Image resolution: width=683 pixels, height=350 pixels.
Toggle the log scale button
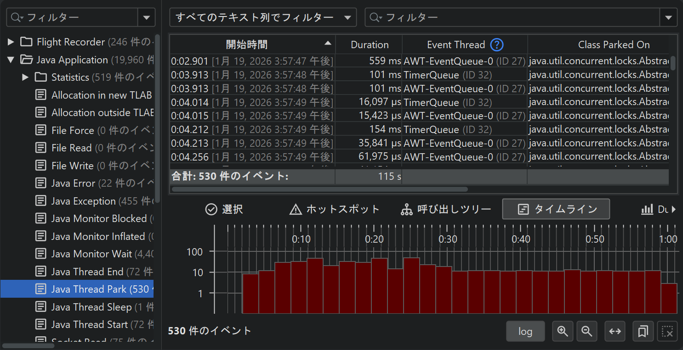[525, 331]
